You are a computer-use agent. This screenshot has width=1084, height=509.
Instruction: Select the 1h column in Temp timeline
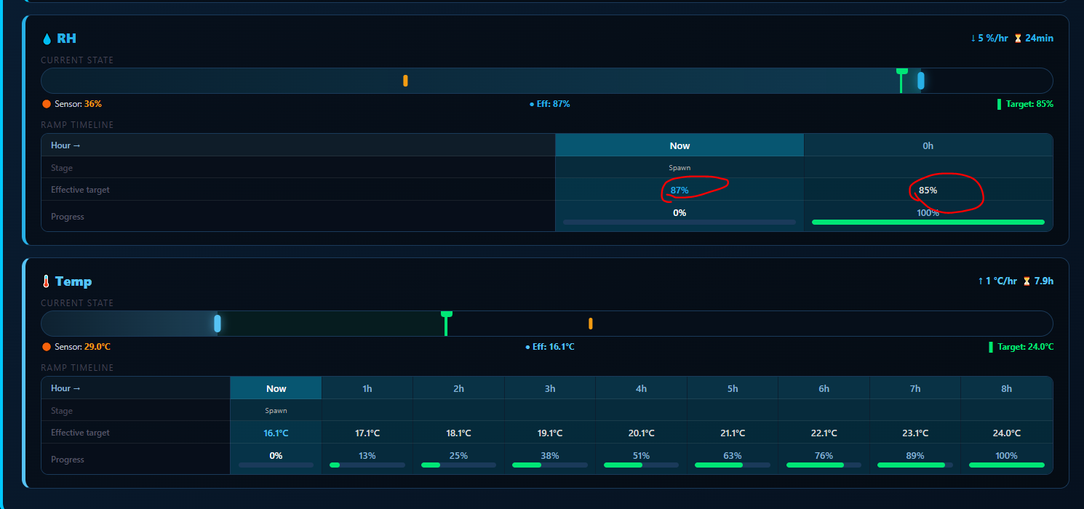pos(367,388)
